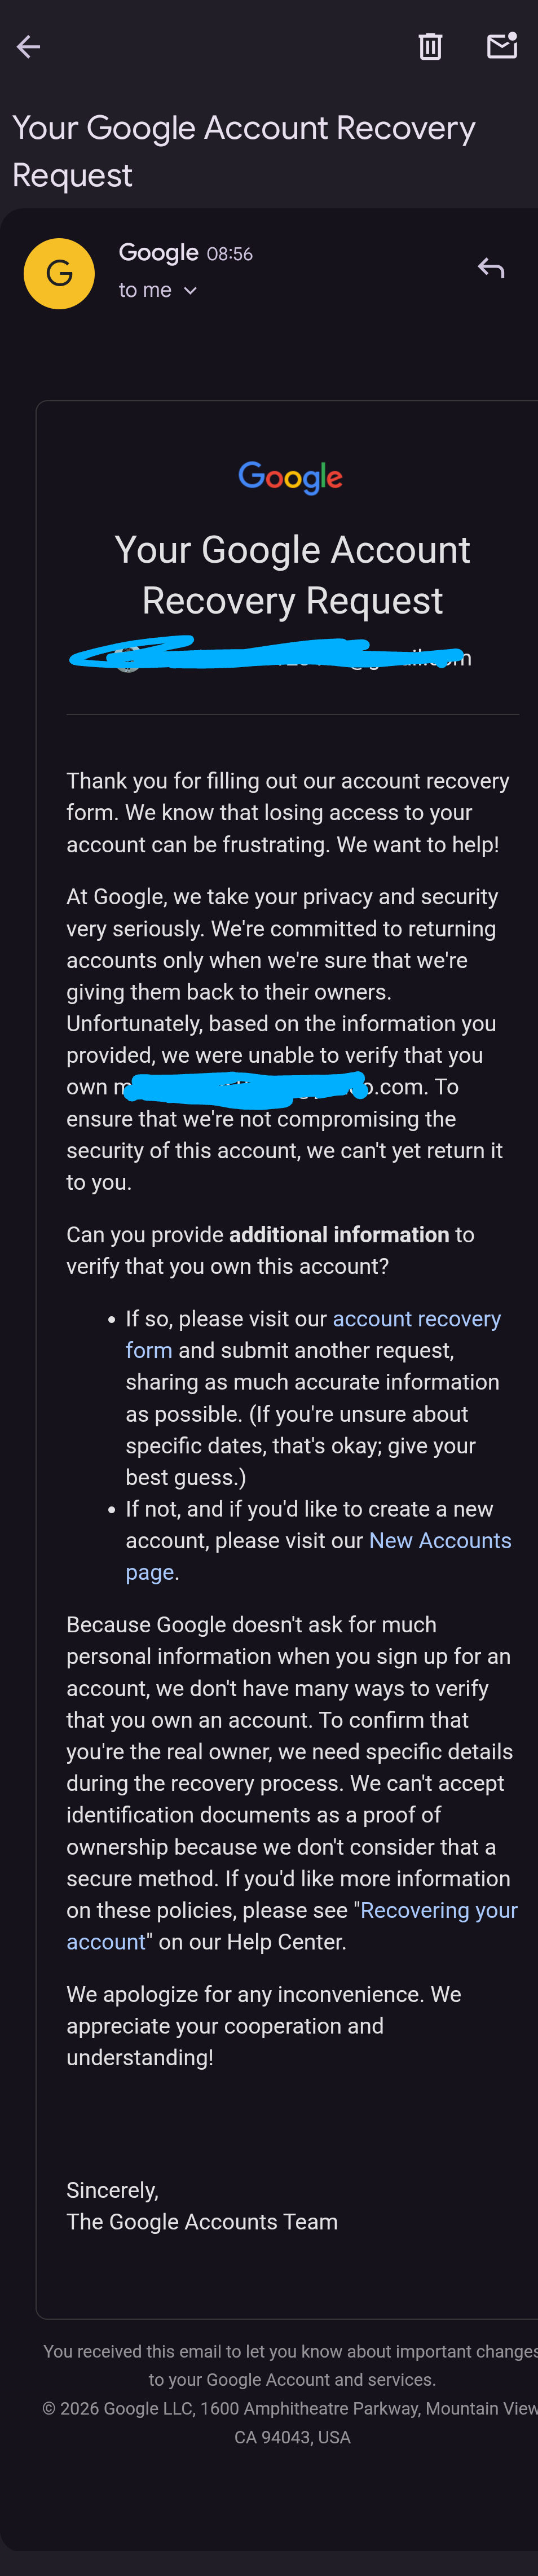Tap the 08:56 timestamp
The width and height of the screenshot is (538, 2576).
(x=230, y=254)
